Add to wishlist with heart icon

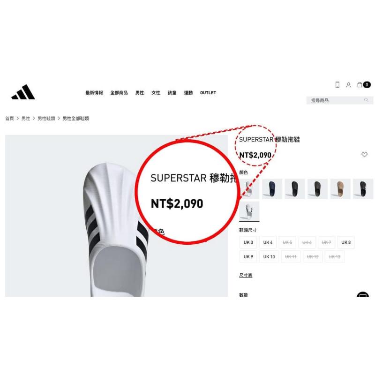pos(364,155)
